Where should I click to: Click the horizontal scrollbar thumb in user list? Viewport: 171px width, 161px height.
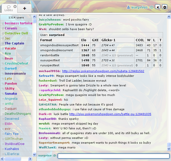(x=13, y=159)
